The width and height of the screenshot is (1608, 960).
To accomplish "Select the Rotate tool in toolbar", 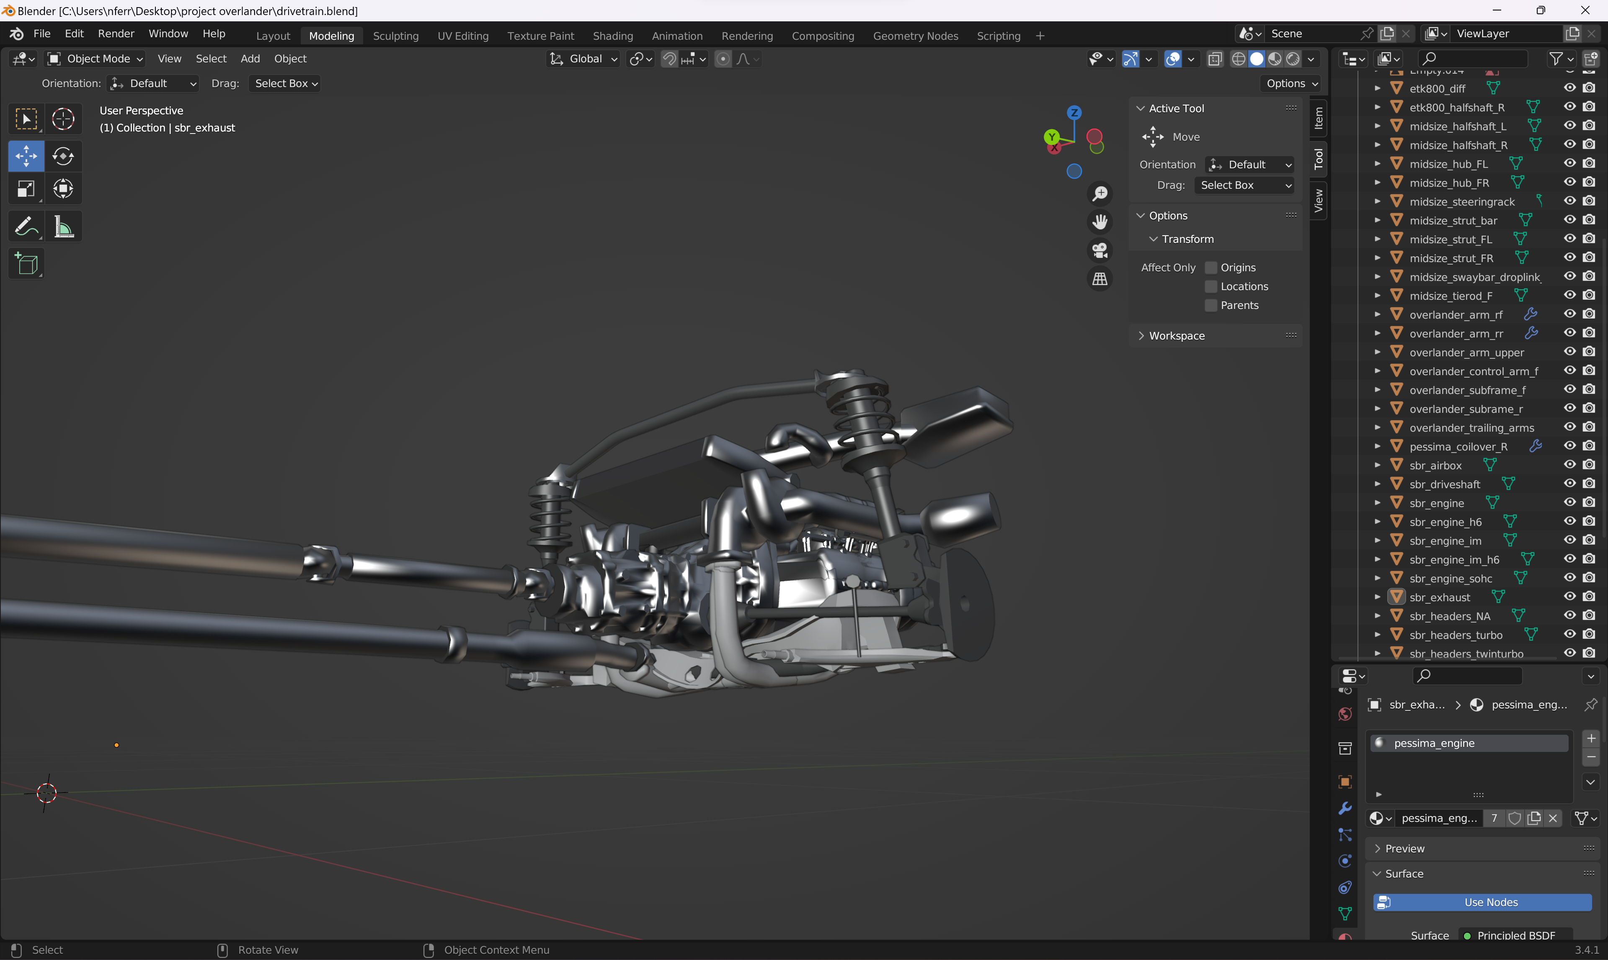I will pyautogui.click(x=63, y=156).
